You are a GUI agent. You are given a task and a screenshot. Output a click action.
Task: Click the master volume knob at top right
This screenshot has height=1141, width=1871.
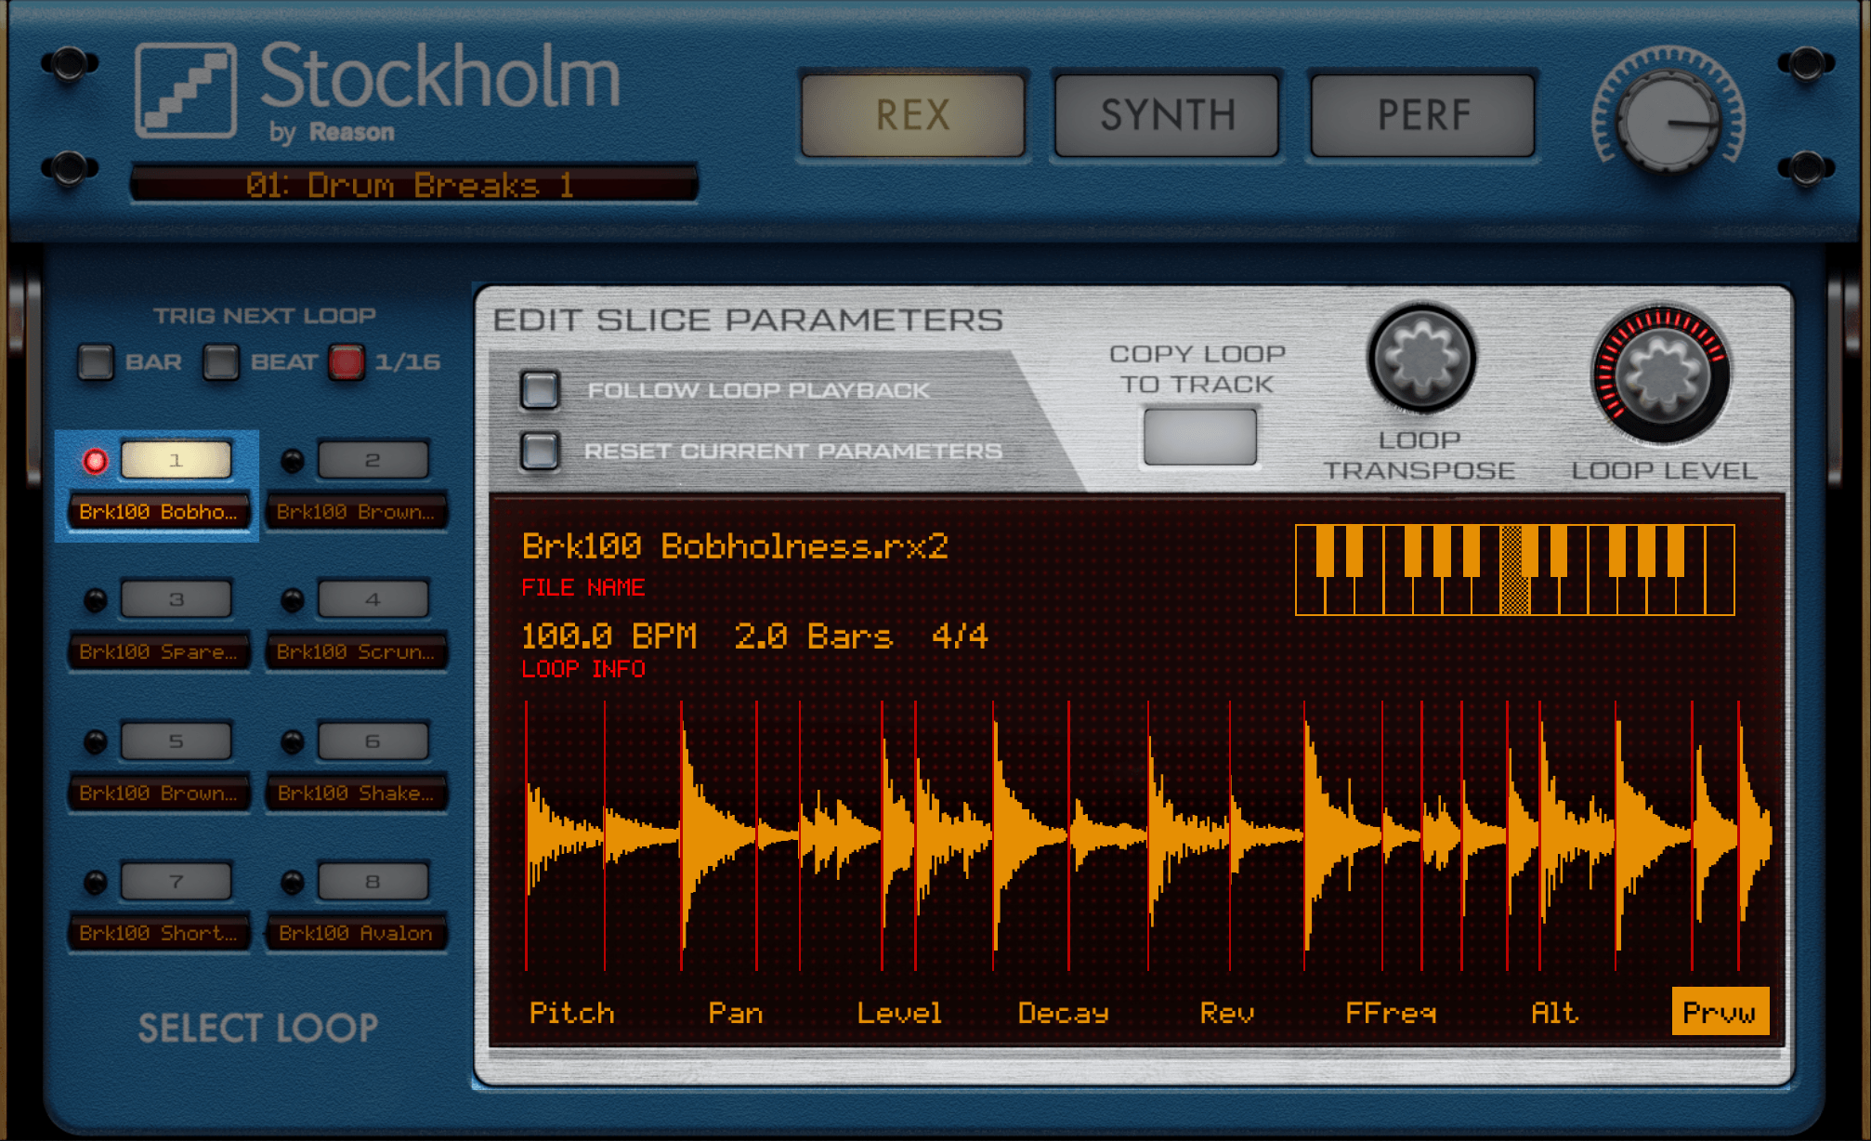[x=1668, y=121]
